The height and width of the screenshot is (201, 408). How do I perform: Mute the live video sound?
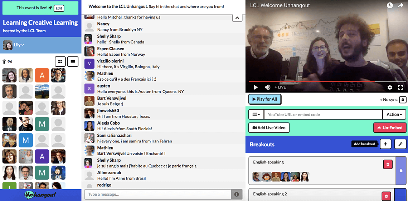tap(267, 87)
